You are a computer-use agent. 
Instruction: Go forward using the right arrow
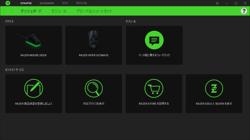[x=11, y=11]
